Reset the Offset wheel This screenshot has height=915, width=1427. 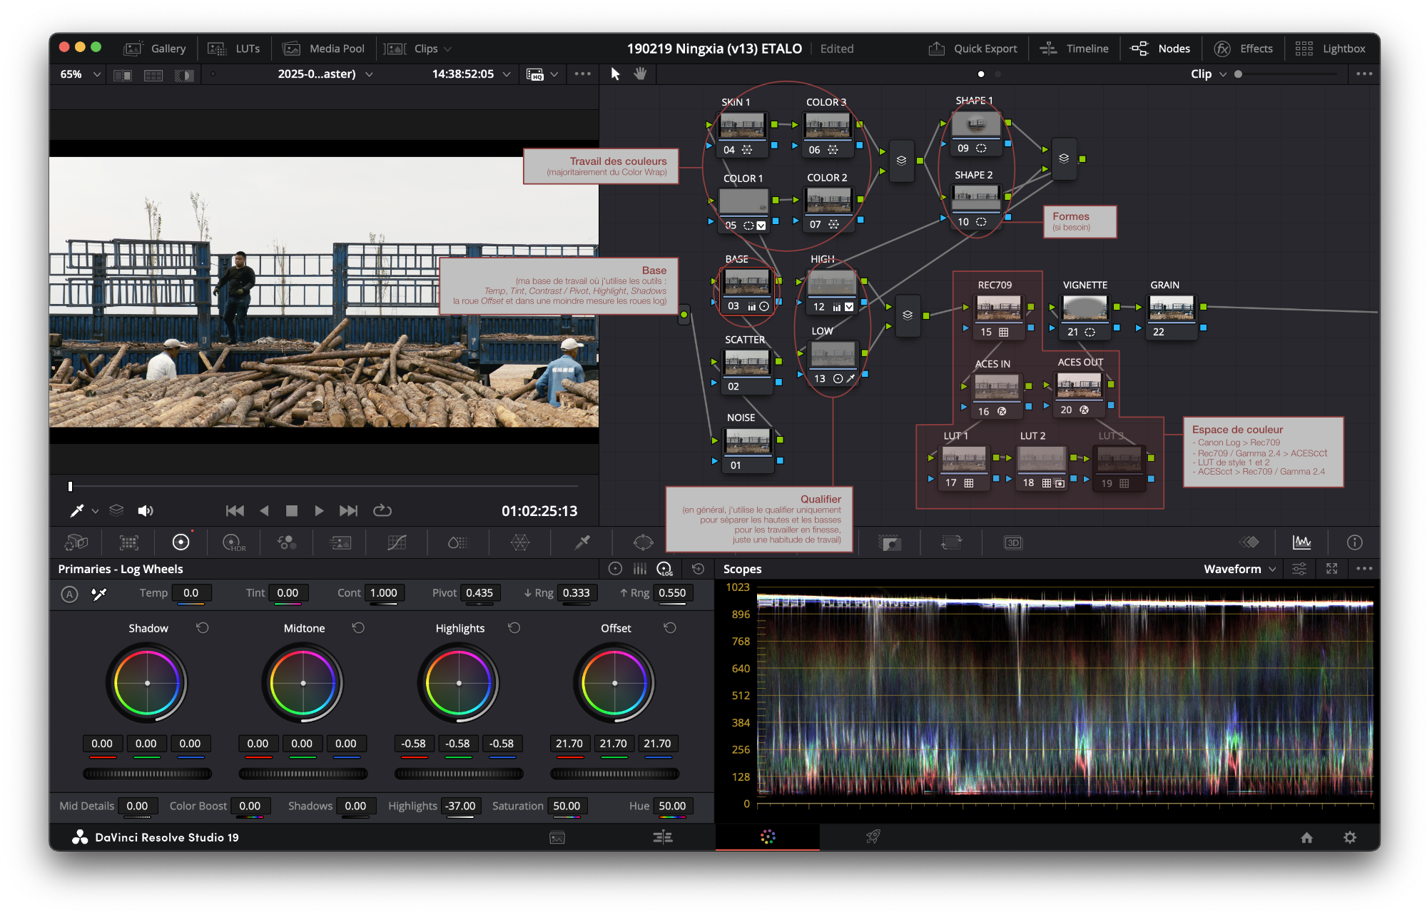[669, 628]
